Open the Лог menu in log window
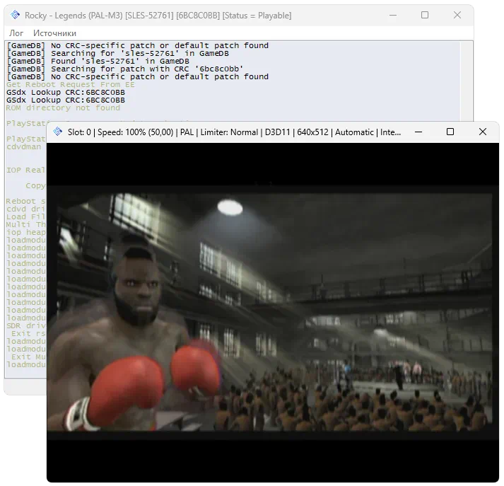Viewport: 504px width, 486px height. tap(16, 33)
